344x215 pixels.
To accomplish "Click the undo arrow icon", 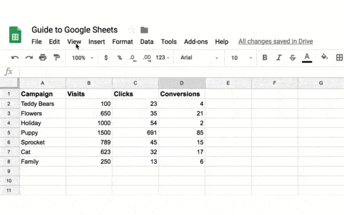I will 15,58.
